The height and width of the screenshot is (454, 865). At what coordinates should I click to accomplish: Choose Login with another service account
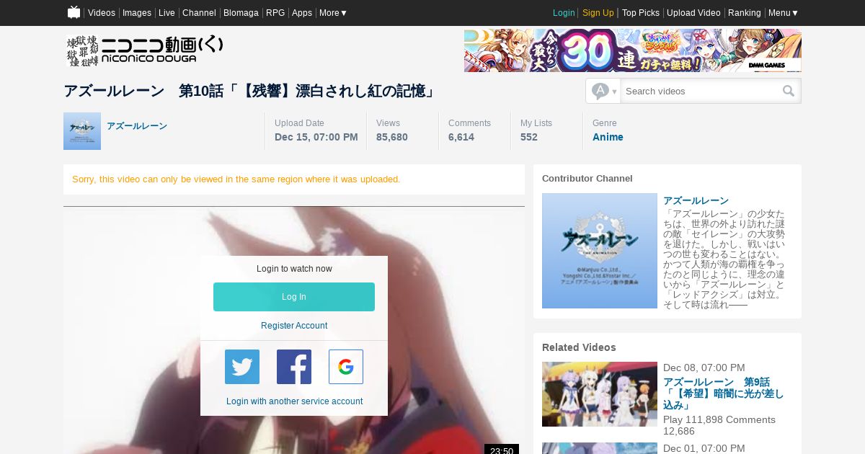(x=294, y=401)
